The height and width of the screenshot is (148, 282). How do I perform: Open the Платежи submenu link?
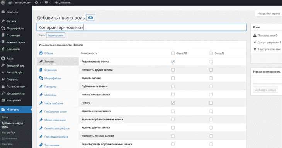click(7, 144)
